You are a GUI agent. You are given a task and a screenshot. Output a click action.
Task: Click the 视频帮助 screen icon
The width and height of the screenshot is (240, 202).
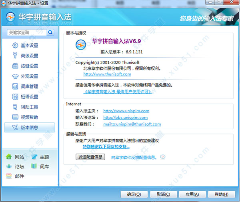[x=15, y=117]
